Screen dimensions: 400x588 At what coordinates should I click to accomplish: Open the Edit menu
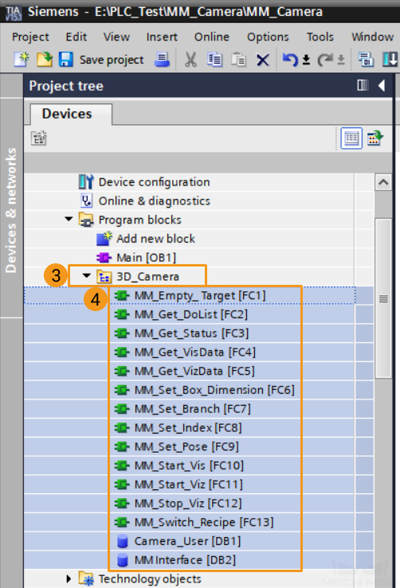point(76,37)
